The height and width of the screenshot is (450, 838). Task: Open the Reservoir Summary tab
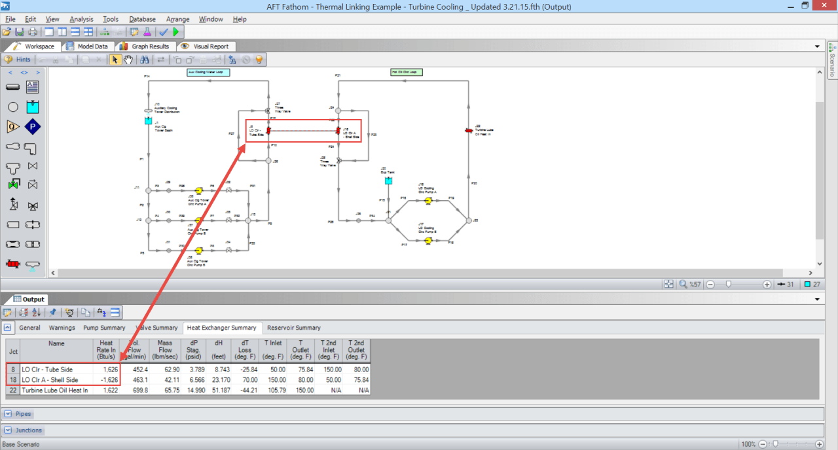pyautogui.click(x=294, y=328)
